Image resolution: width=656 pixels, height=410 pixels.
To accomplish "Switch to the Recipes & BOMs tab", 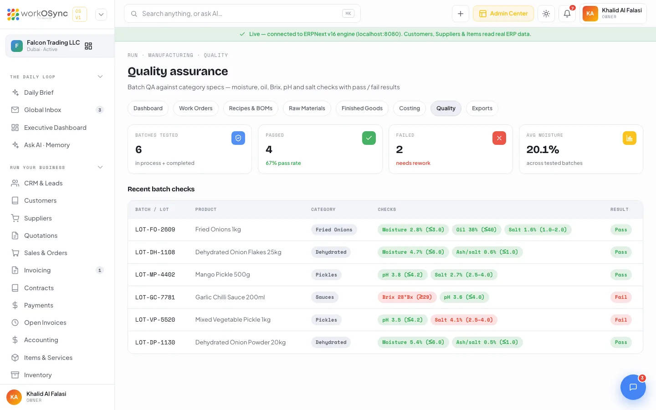I will (251, 108).
